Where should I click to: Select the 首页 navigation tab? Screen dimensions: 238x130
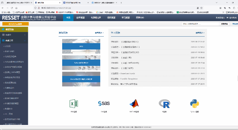tap(68, 18)
